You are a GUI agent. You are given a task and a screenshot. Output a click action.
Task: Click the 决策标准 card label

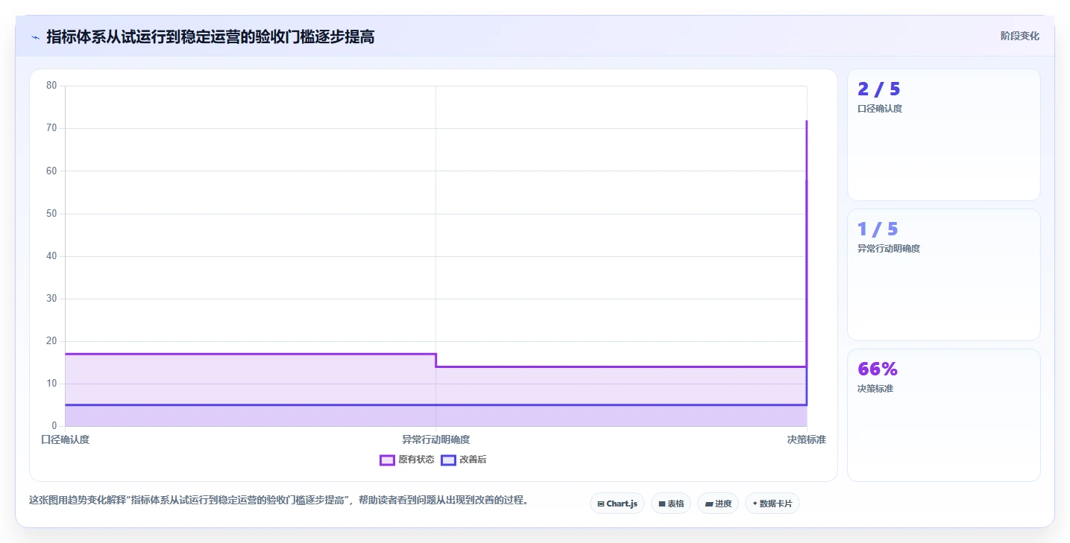pyautogui.click(x=875, y=389)
